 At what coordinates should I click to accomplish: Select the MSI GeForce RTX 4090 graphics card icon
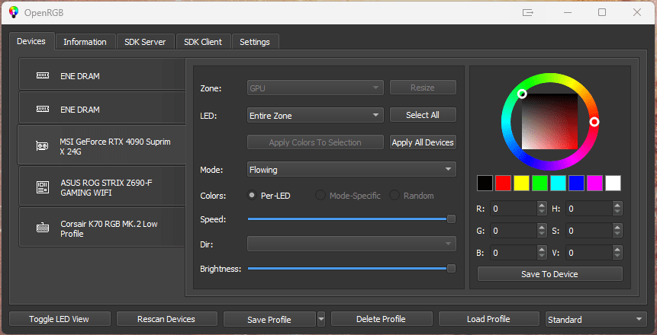tap(42, 146)
